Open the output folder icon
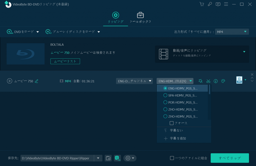Viewport: 256px width, 166px height. [x=108, y=158]
